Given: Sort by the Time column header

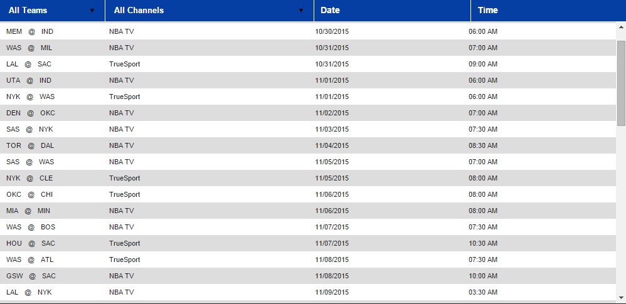Looking at the screenshot, I should [x=488, y=11].
